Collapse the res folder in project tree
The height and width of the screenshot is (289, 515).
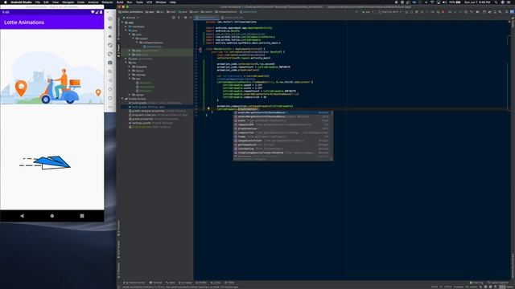click(126, 63)
